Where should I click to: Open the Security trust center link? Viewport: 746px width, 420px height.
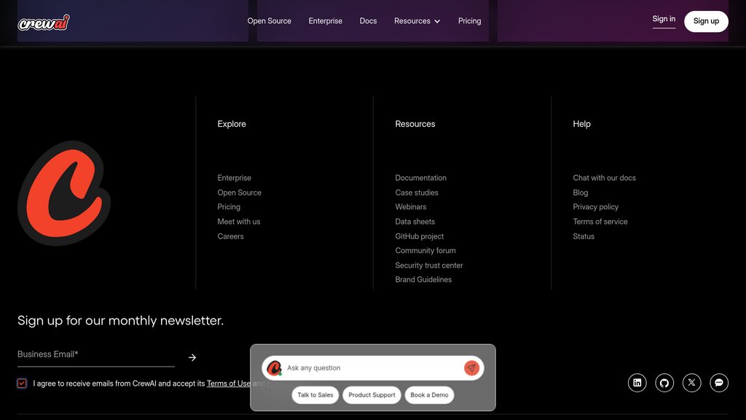coord(429,265)
